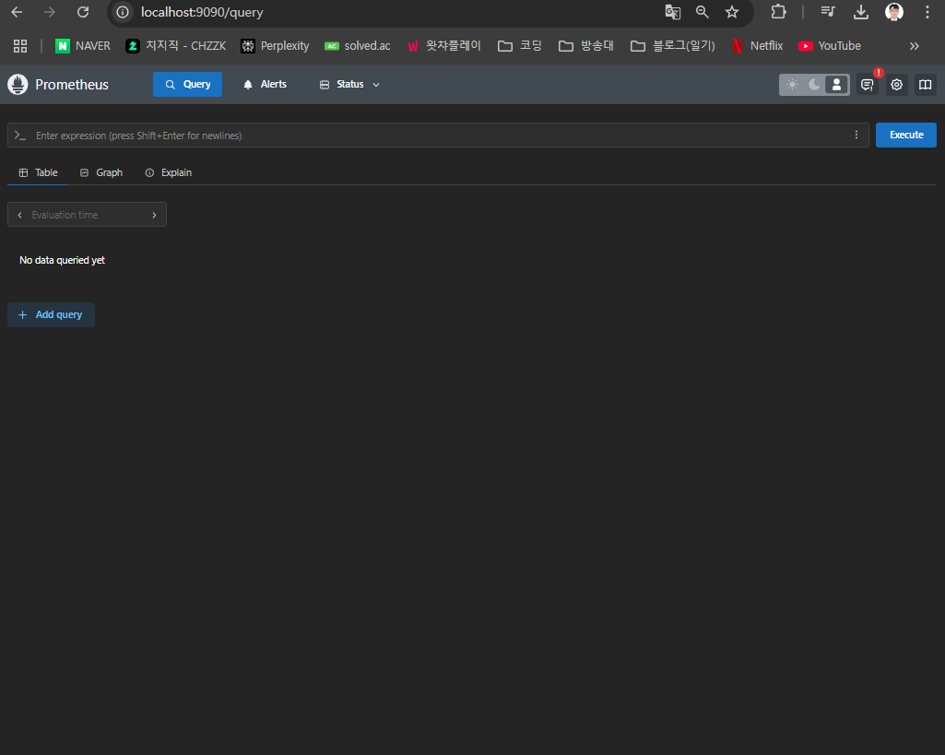Click the localhost:9090/query address bar
Image resolution: width=945 pixels, height=755 pixels.
202,12
